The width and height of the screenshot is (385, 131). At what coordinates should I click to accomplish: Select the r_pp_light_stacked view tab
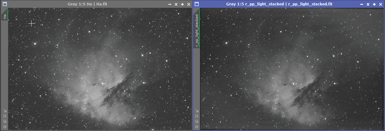click(x=197, y=28)
